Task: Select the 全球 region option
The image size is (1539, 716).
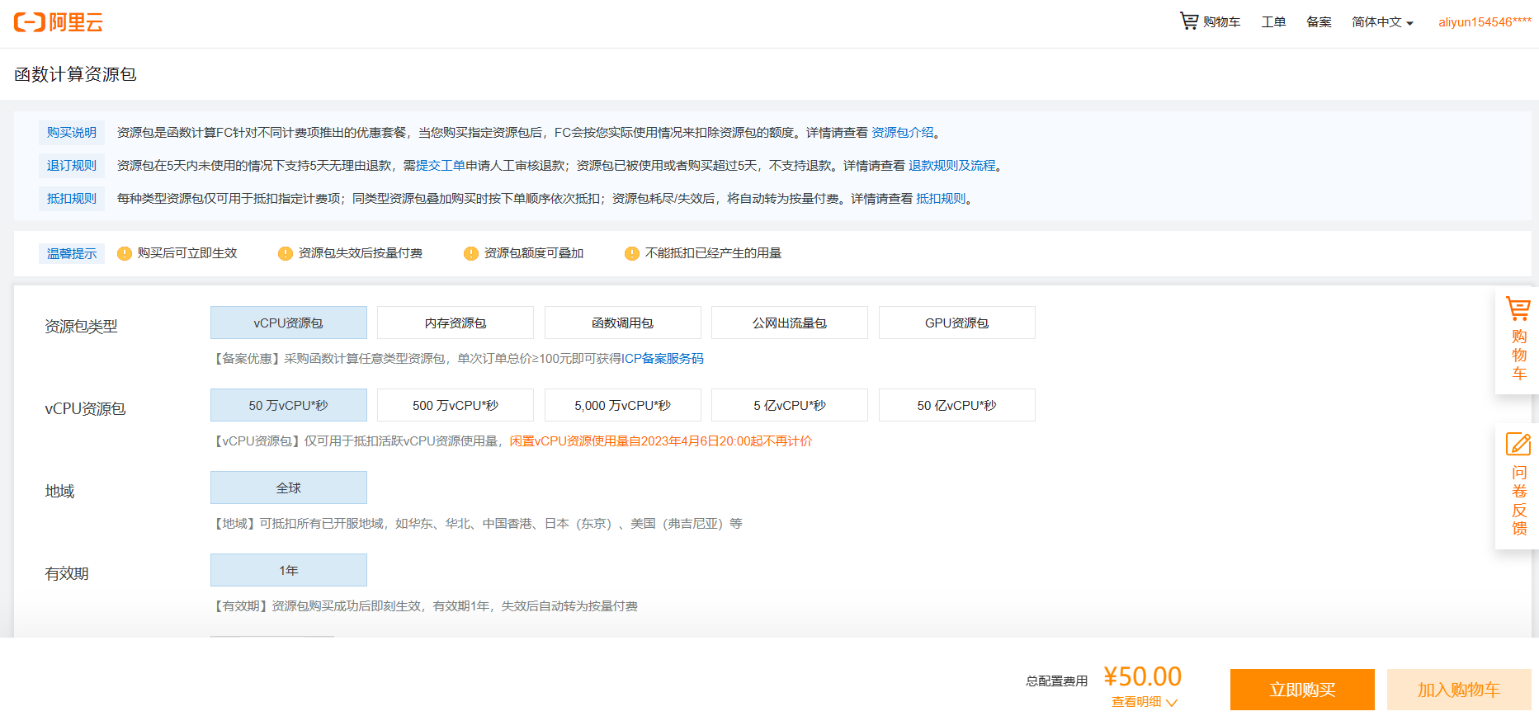Action: pos(289,488)
